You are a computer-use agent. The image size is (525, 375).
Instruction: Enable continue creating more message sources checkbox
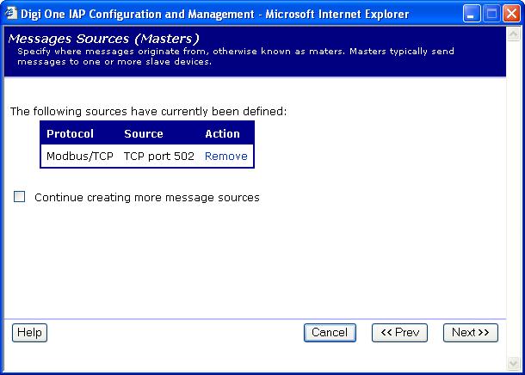click(20, 197)
